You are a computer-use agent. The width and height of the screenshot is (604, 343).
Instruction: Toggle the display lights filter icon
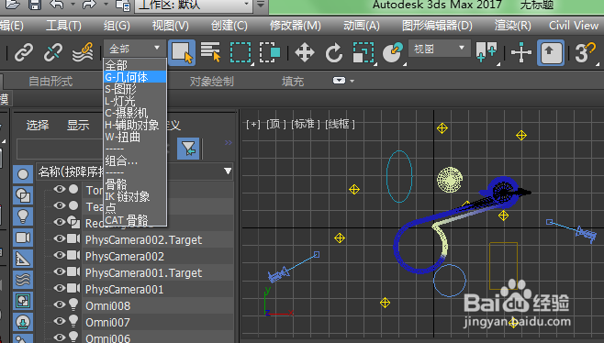23,216
